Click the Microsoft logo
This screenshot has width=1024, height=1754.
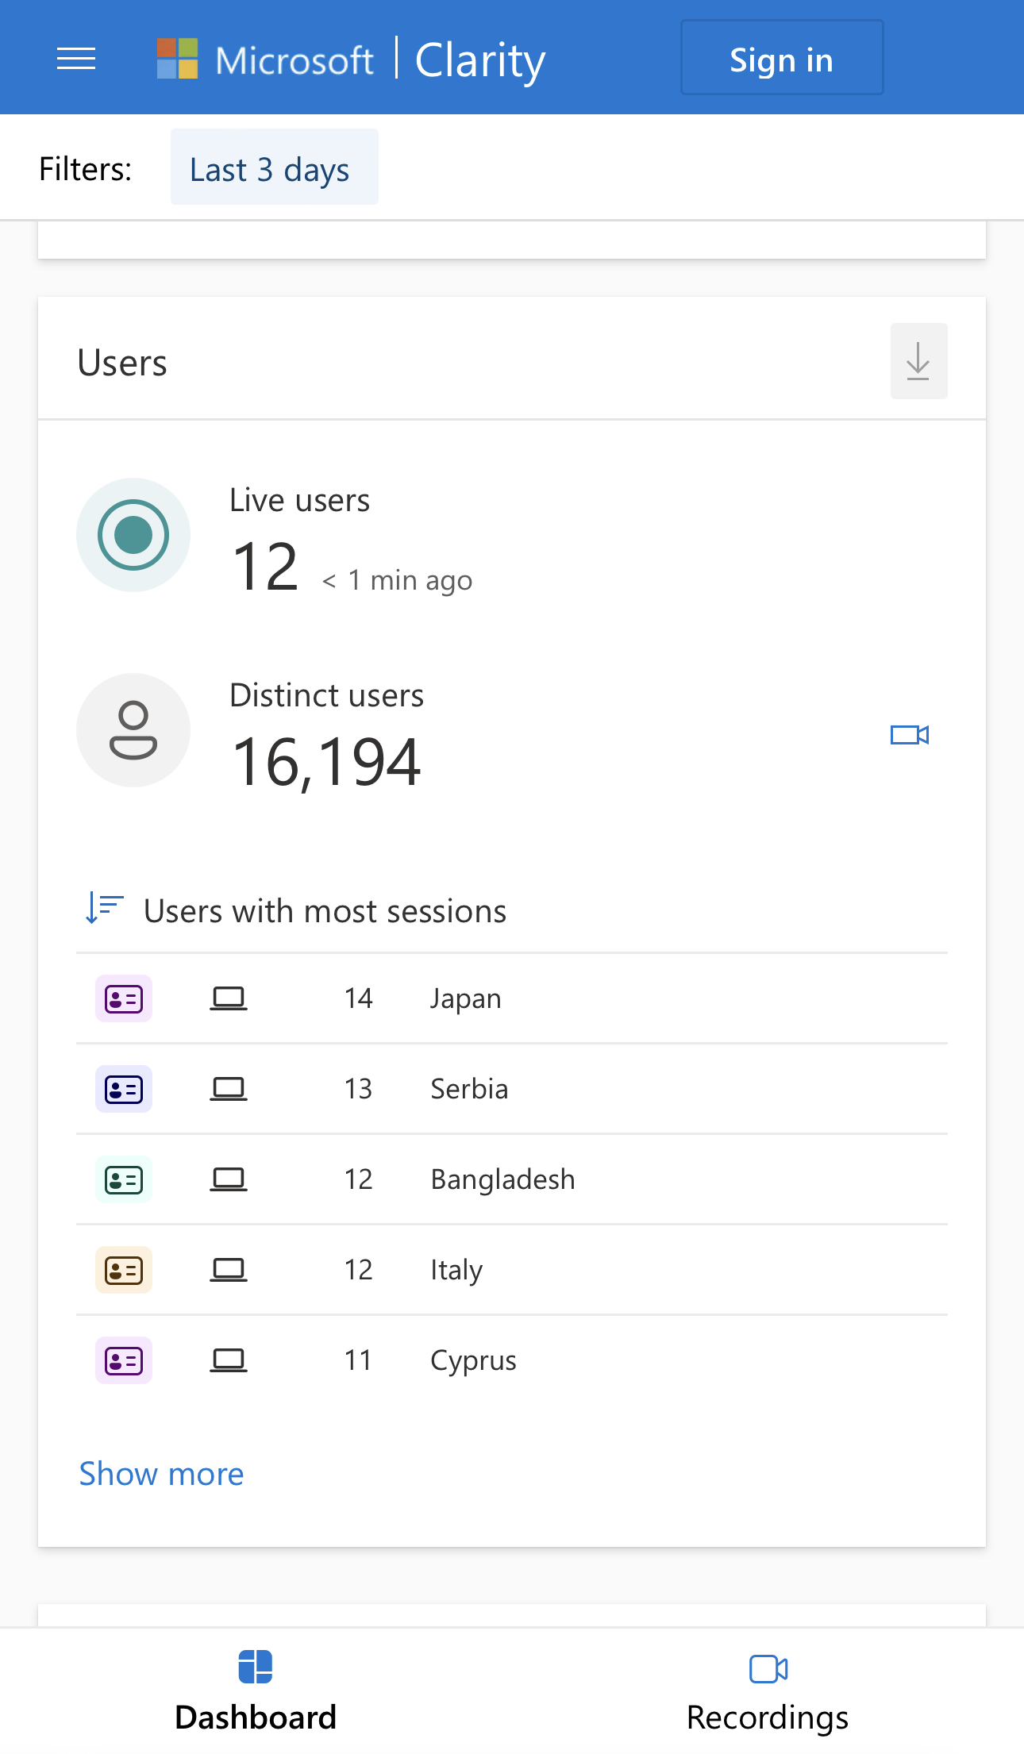tap(177, 59)
